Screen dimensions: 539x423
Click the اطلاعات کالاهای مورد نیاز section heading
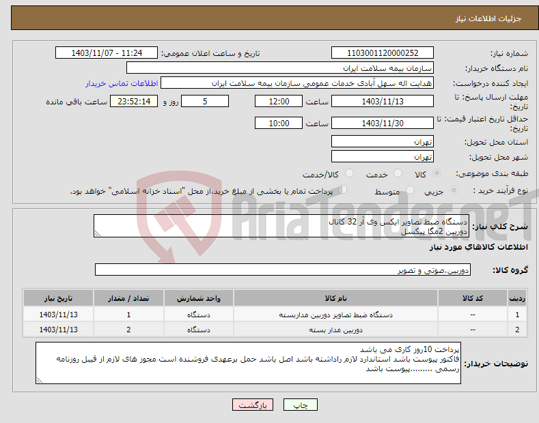pyautogui.click(x=478, y=247)
